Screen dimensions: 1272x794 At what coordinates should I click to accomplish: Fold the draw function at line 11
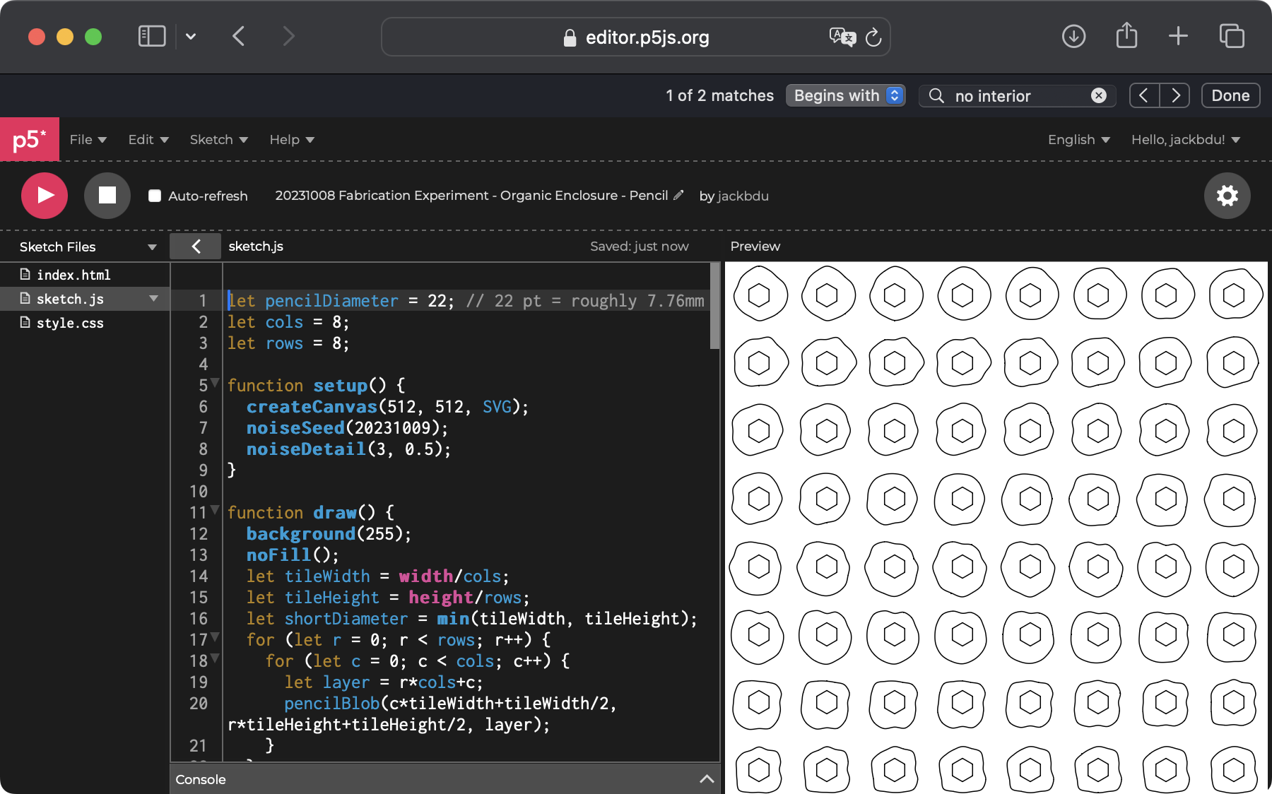[216, 510]
